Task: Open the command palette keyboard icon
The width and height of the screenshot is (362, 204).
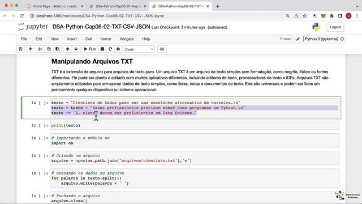Action: point(162,49)
